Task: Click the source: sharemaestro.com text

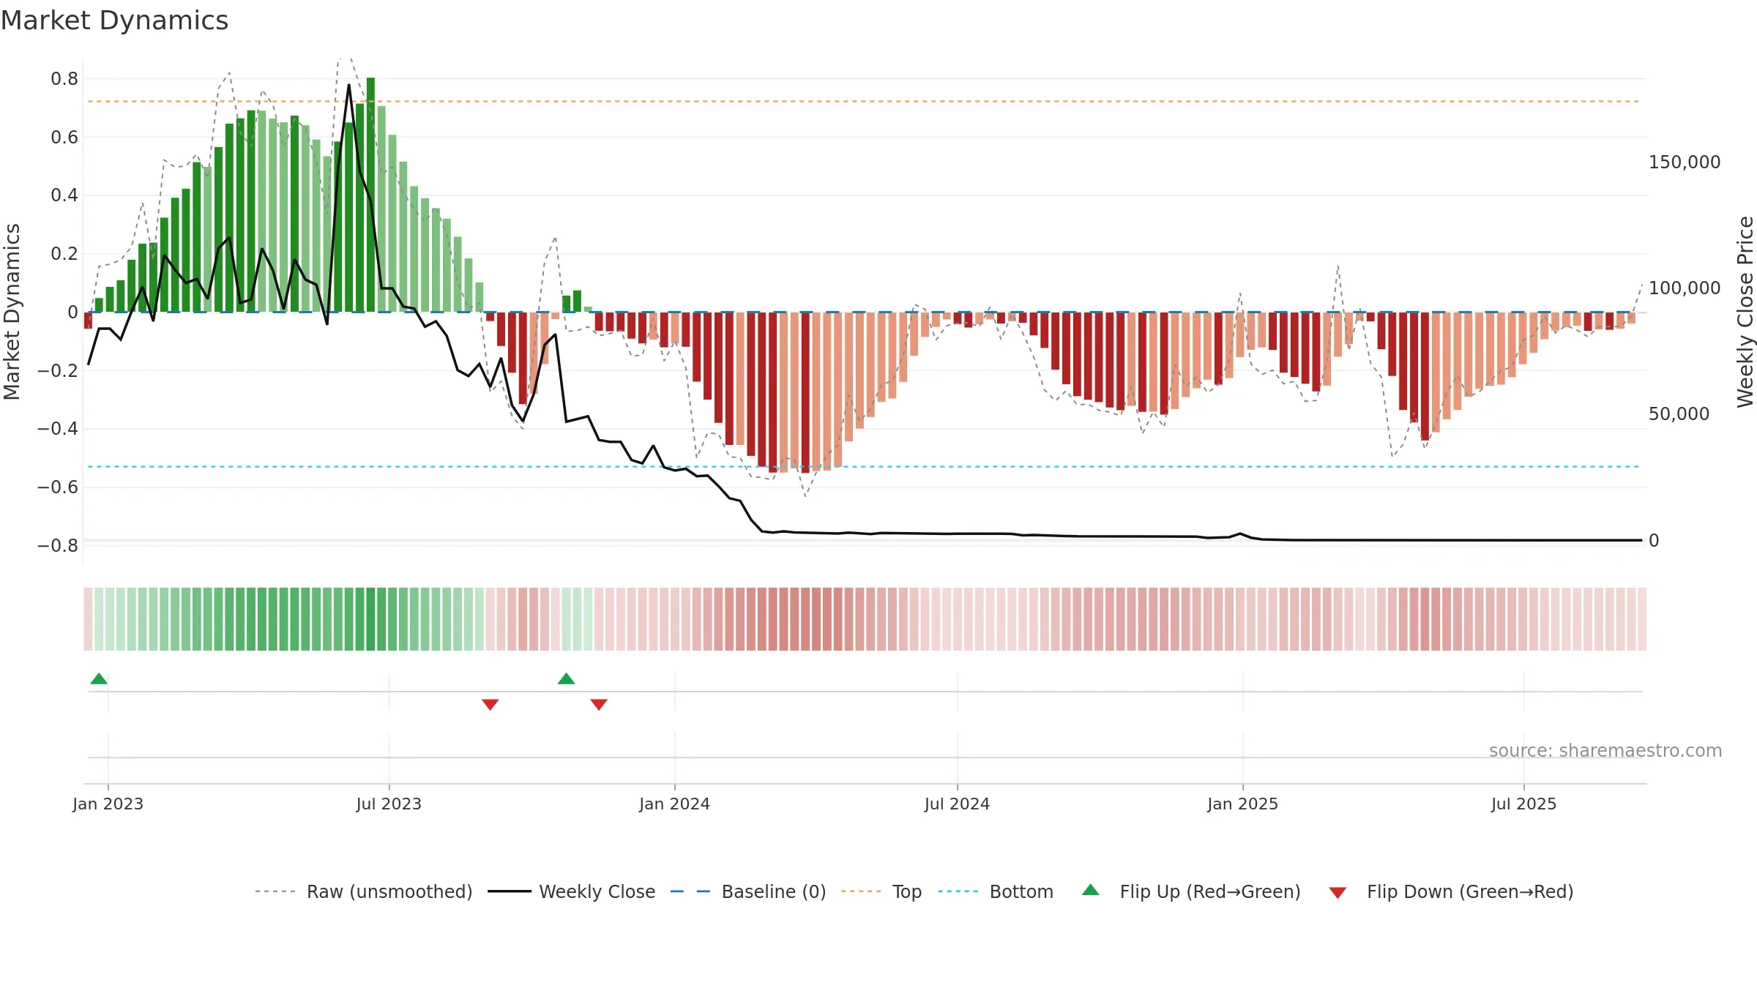Action: coord(1605,751)
